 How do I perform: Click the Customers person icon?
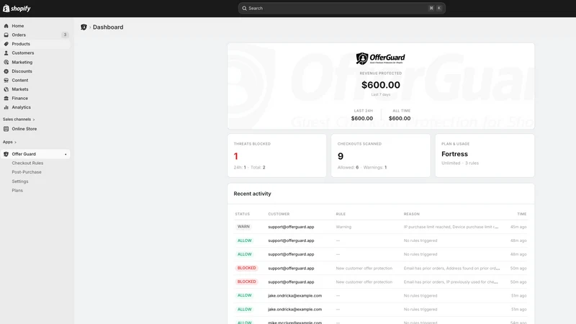6,53
